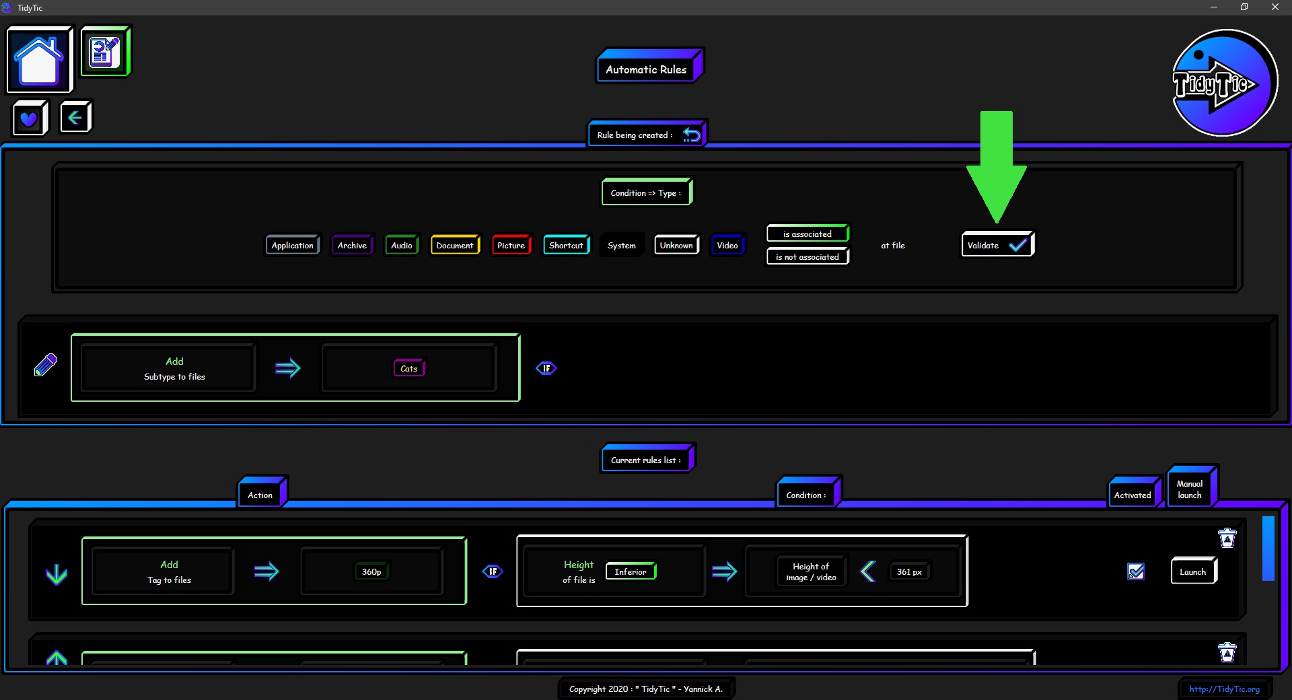Click the 'Add Tag to files' action box
The width and height of the screenshot is (1292, 700).
[164, 571]
